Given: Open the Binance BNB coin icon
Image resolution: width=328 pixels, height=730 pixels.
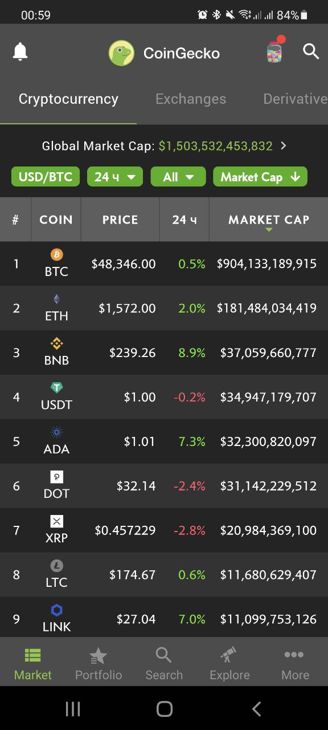Looking at the screenshot, I should pyautogui.click(x=56, y=343).
